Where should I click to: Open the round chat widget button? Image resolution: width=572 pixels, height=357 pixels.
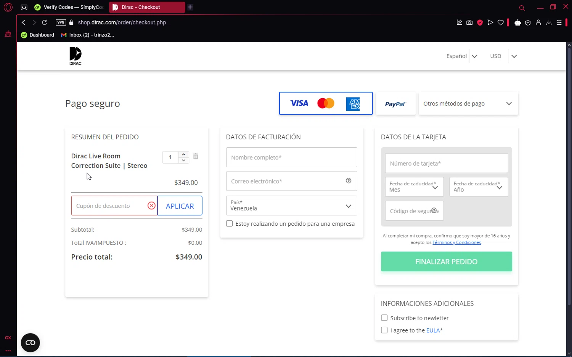pos(31,343)
